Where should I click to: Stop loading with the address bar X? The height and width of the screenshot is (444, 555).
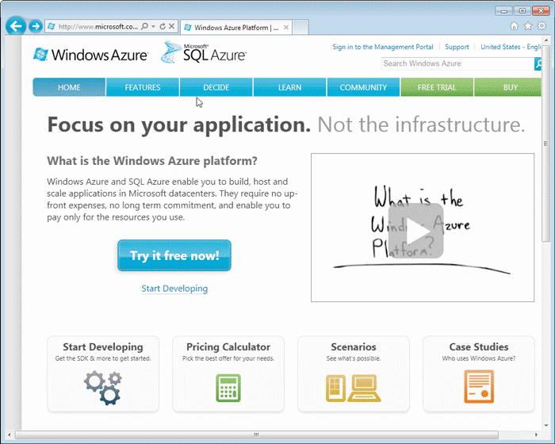171,26
